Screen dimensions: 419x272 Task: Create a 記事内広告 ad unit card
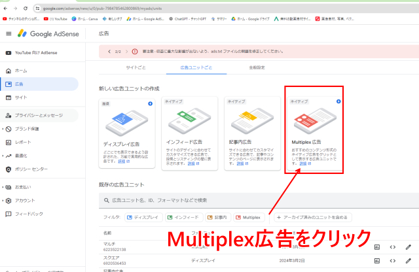[253, 133]
